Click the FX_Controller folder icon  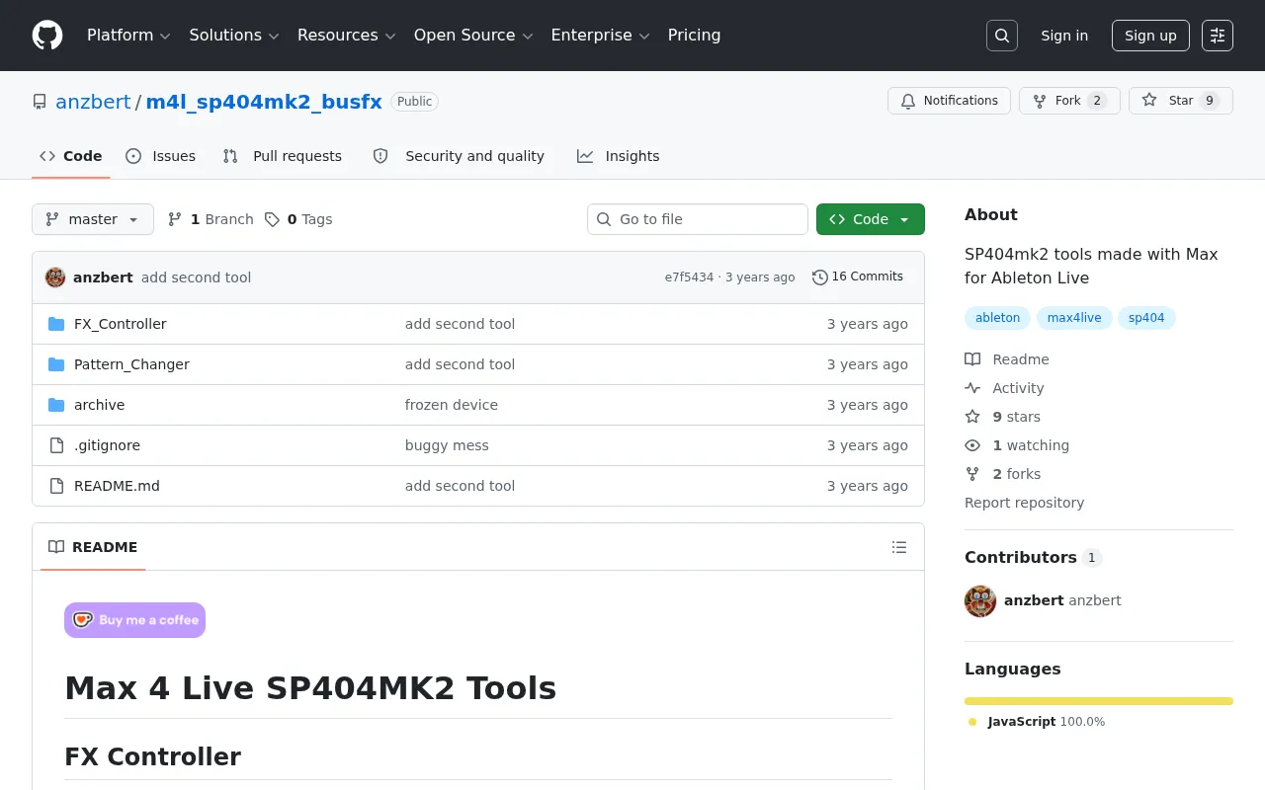pos(56,324)
